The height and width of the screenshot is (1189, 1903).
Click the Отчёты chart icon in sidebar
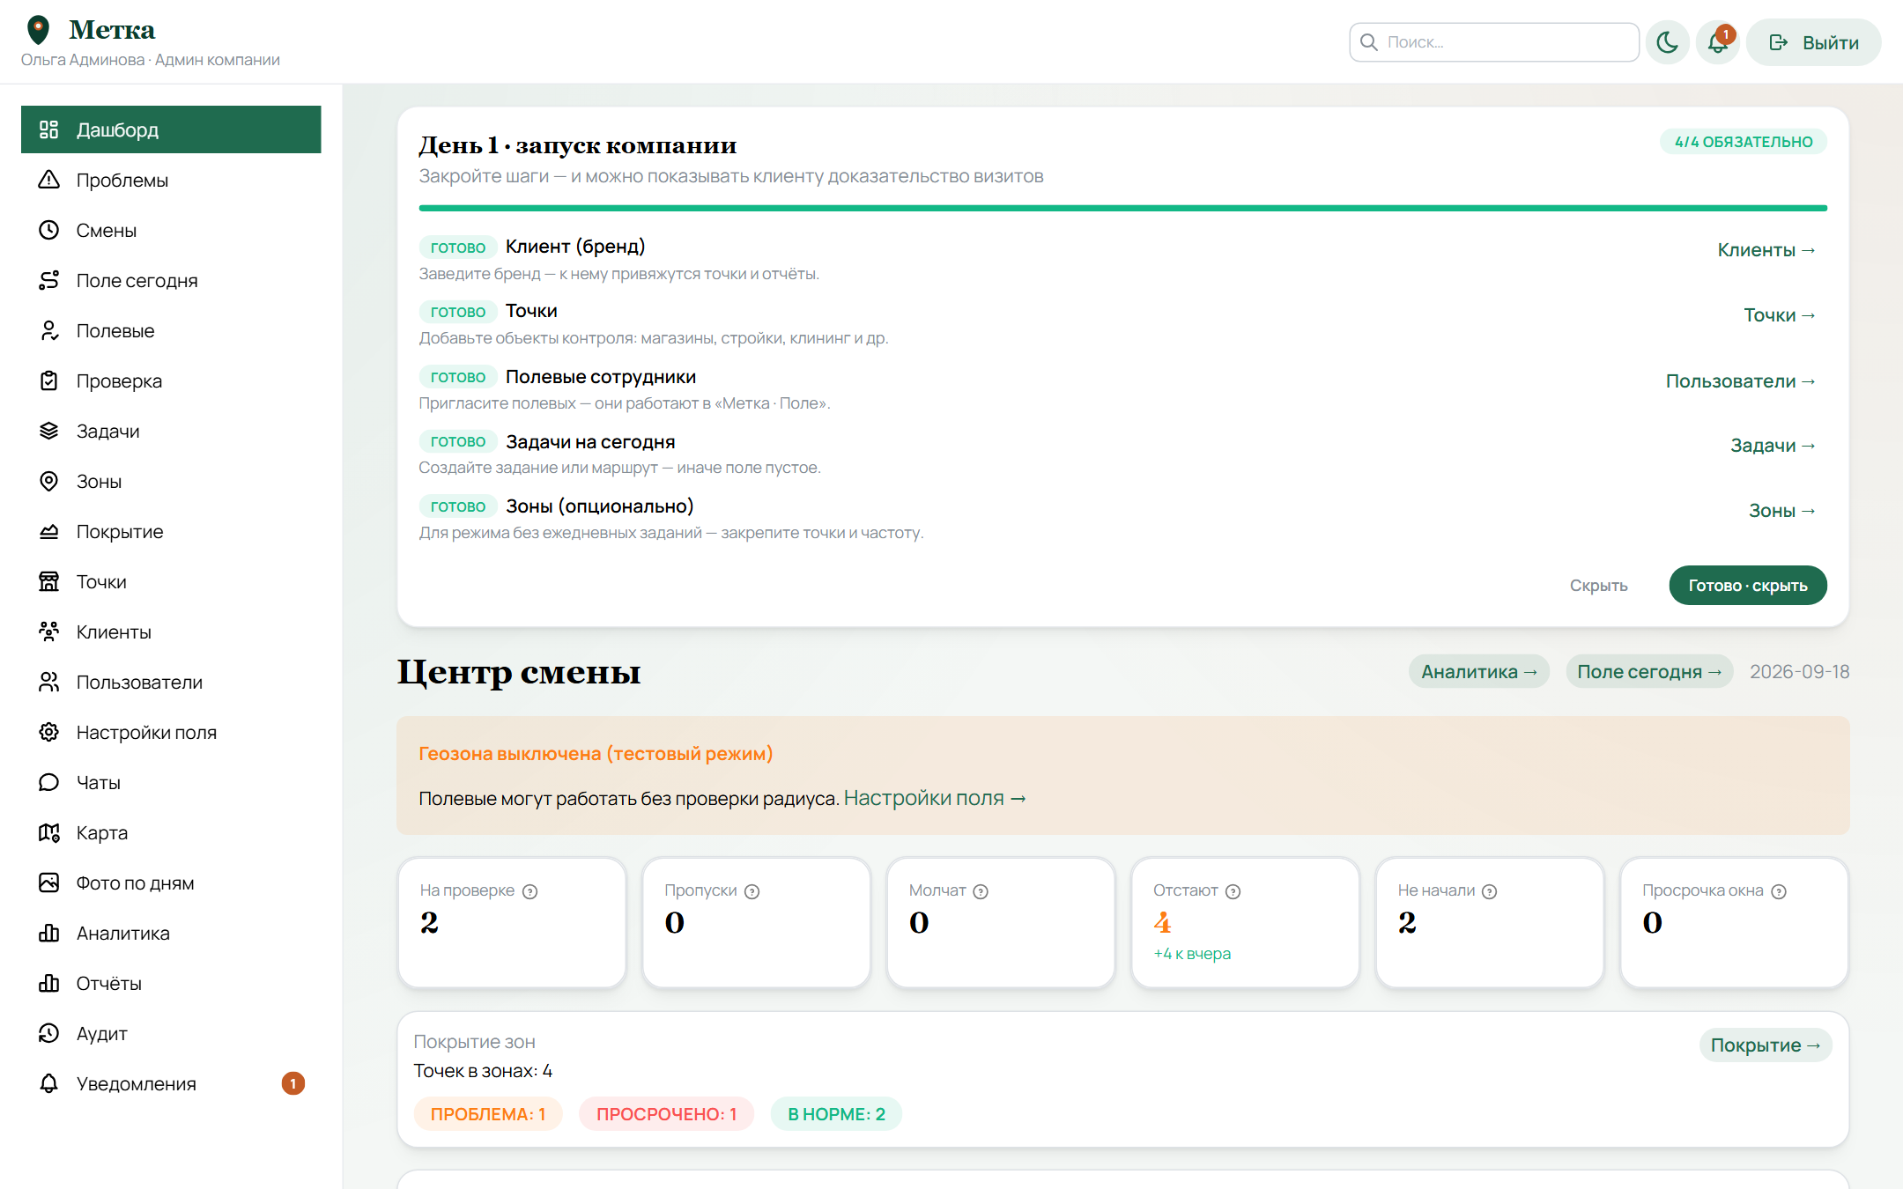[49, 983]
